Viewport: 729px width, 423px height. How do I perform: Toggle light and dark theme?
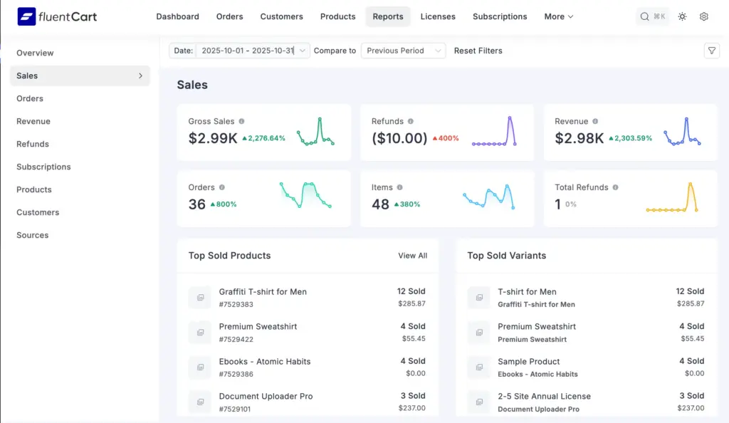tap(682, 16)
